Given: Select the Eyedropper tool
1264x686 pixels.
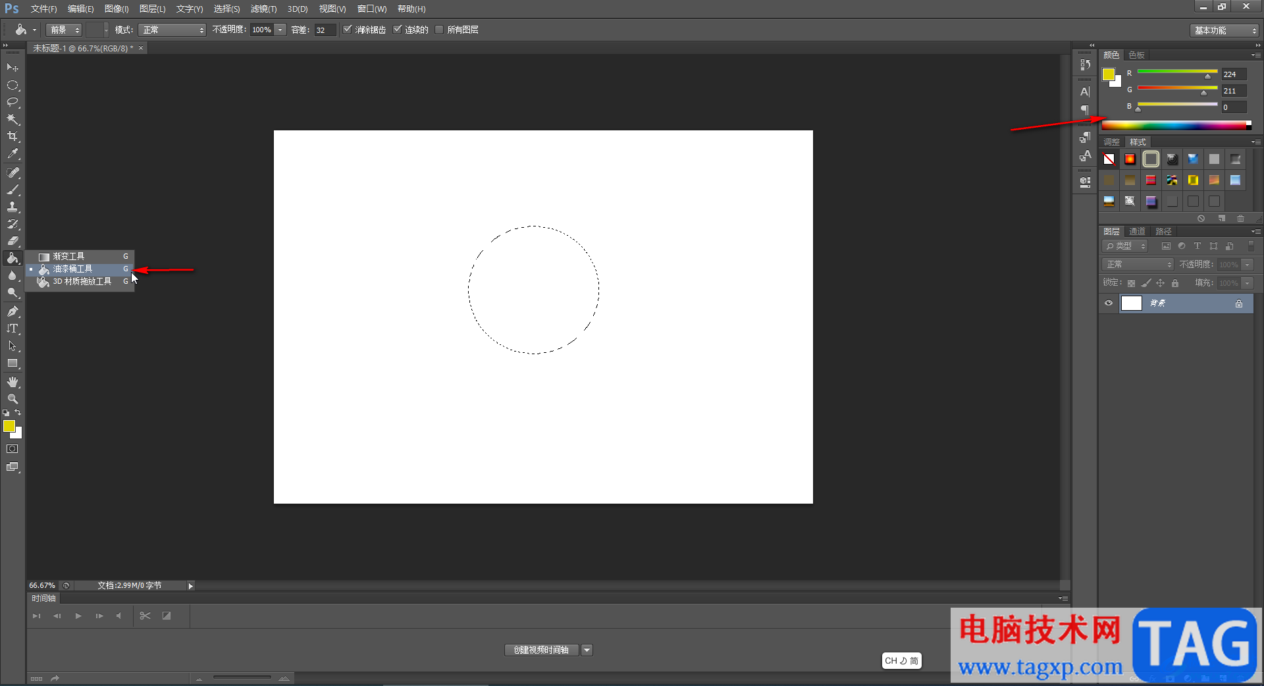Looking at the screenshot, I should [13, 154].
